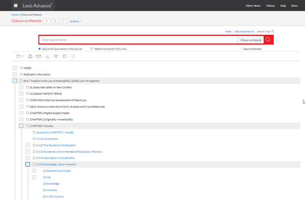Check the Part I Treatise checkbox

point(21,81)
